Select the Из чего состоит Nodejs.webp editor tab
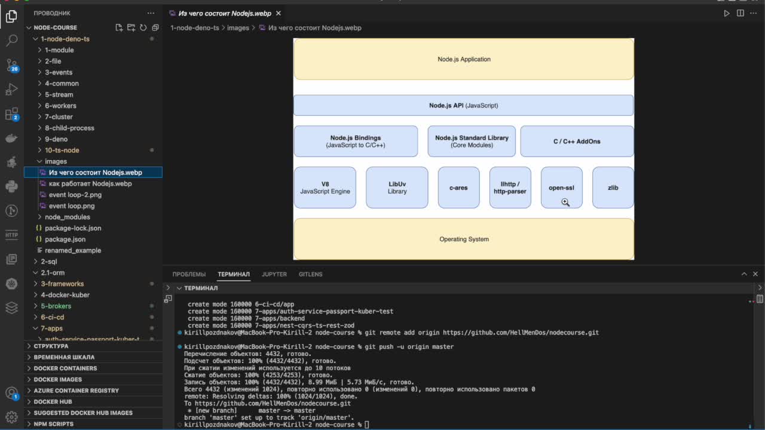765x430 pixels. [x=224, y=13]
